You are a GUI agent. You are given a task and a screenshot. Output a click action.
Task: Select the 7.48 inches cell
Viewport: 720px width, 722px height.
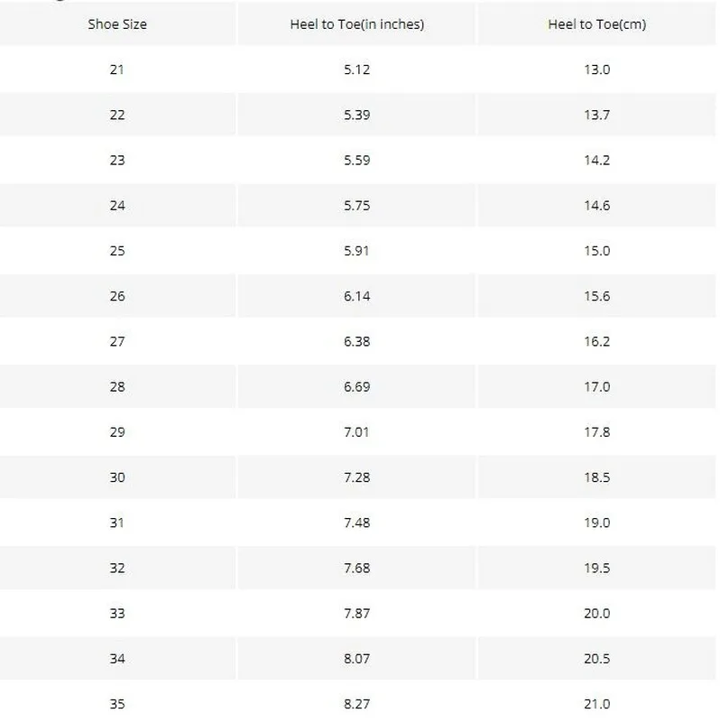pyautogui.click(x=356, y=523)
